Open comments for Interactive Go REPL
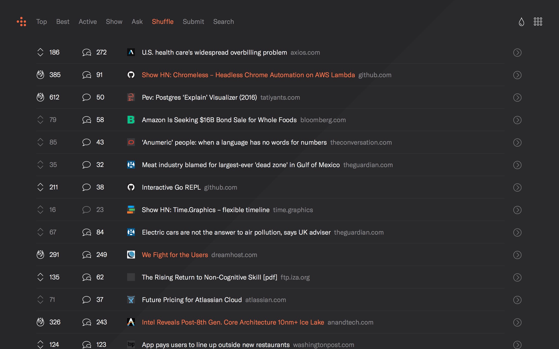 pos(87,187)
